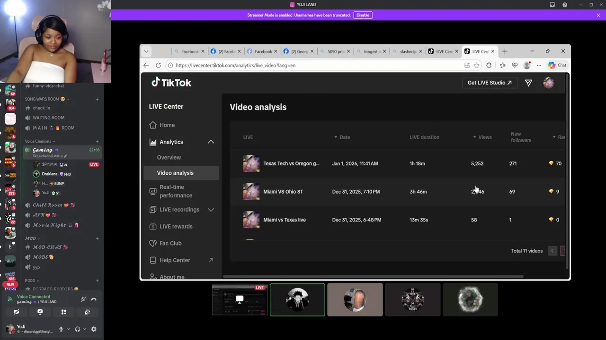606x340 pixels.
Task: Open browser settings three-dot menu
Action: tap(539, 65)
